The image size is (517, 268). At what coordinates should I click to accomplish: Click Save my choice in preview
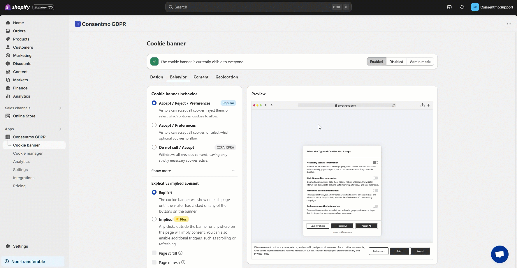coord(318,226)
